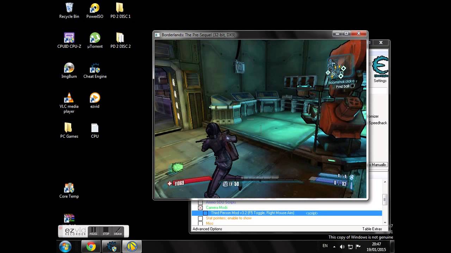Open Cheat Engine Settings logo
This screenshot has width=451, height=253.
380,67
